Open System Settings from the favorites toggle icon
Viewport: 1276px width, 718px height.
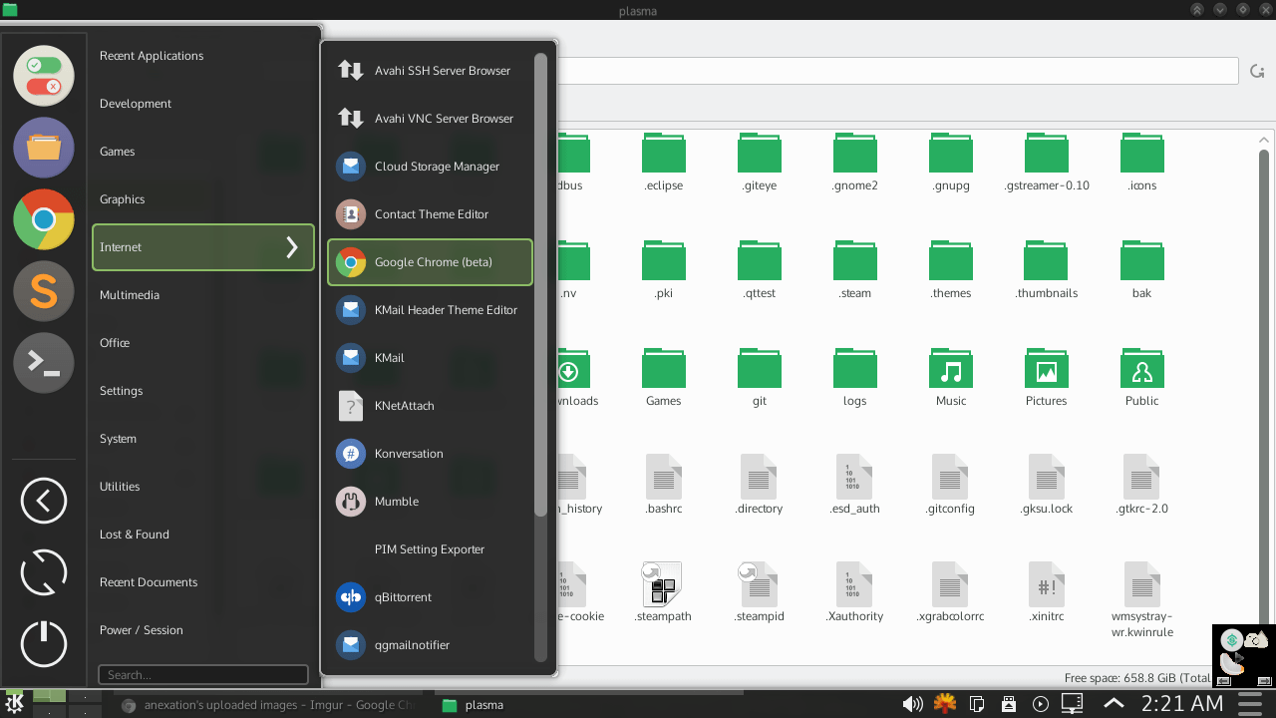point(44,76)
